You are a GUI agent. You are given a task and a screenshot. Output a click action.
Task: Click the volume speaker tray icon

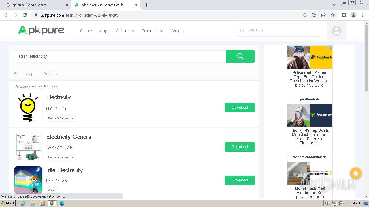click(x=327, y=203)
